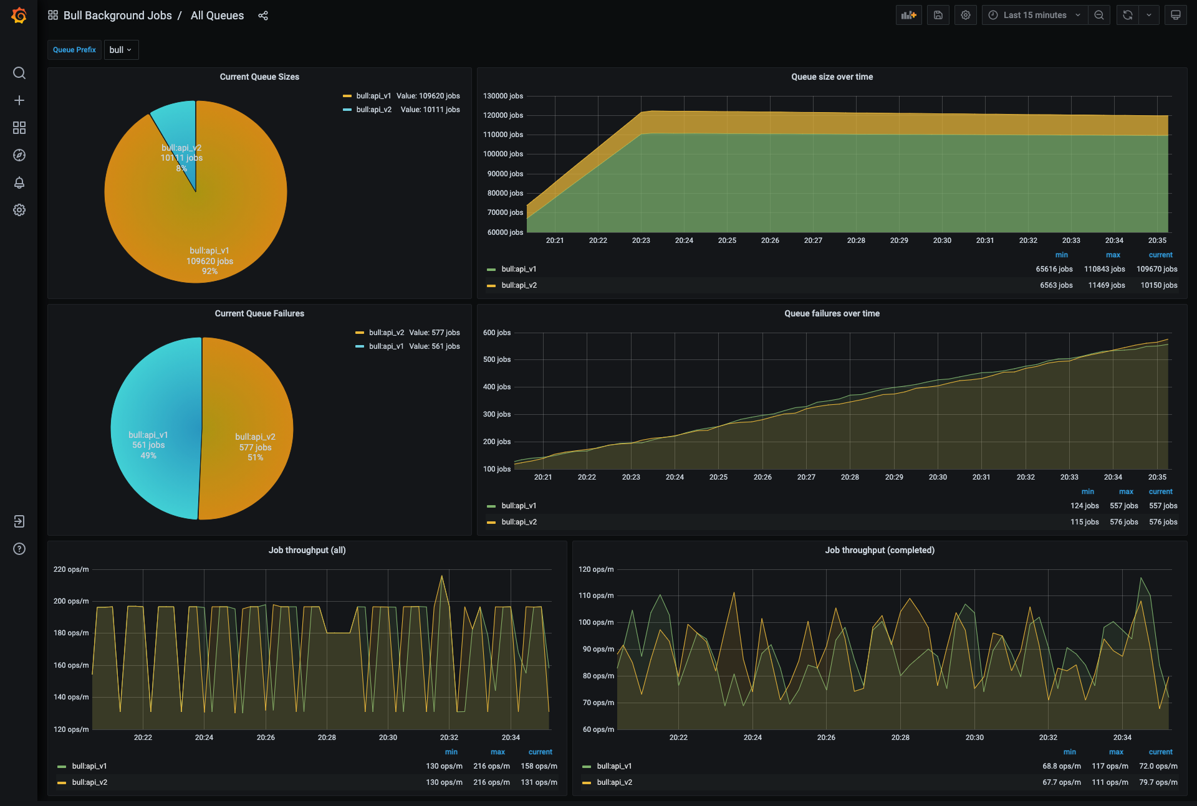Image resolution: width=1197 pixels, height=806 pixels.
Task: Expand the refresh interval dropdown arrow
Action: pyautogui.click(x=1148, y=15)
